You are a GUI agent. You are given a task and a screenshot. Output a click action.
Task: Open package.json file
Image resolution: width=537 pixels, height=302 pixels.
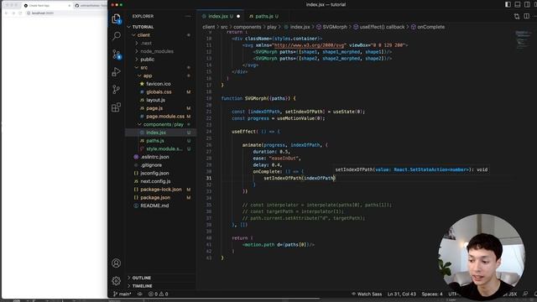(155, 198)
